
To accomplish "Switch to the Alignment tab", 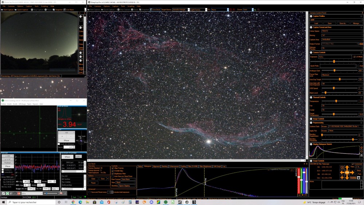I will click(156, 166).
